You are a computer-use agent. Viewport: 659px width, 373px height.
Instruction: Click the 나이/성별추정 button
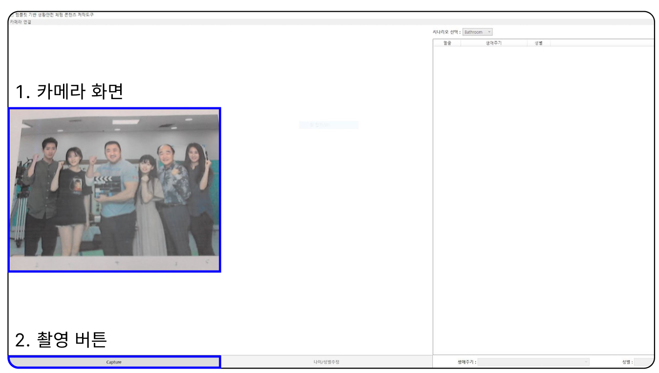point(326,362)
